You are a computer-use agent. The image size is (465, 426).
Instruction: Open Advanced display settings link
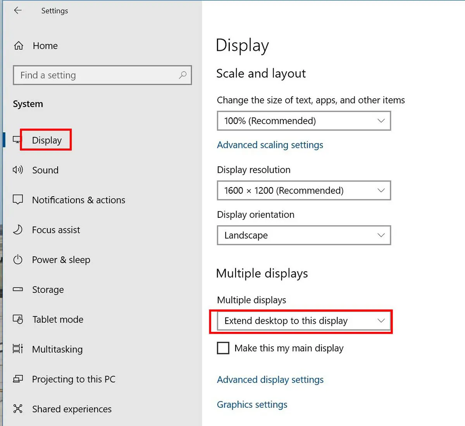[270, 379]
